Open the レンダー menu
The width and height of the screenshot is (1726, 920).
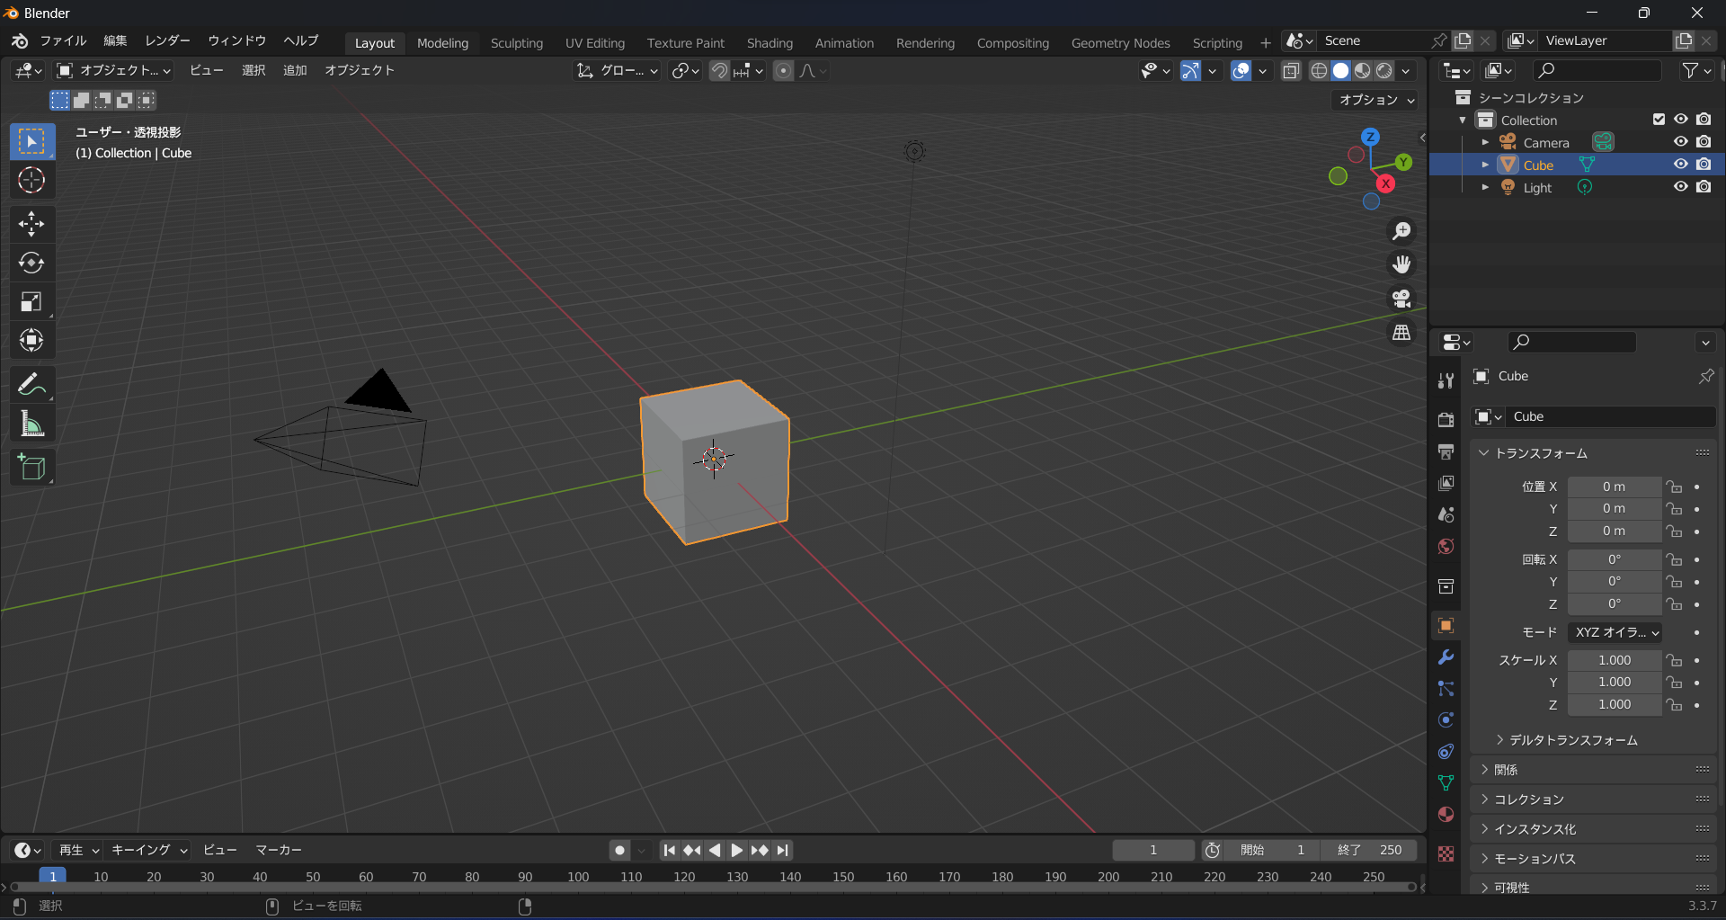166,40
